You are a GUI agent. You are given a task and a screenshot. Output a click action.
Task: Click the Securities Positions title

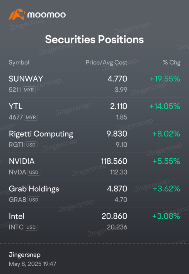(x=94, y=39)
